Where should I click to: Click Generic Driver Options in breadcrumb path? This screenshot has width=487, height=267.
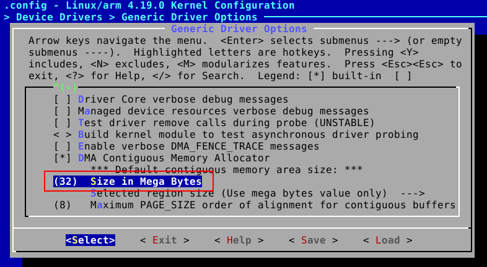[190, 17]
